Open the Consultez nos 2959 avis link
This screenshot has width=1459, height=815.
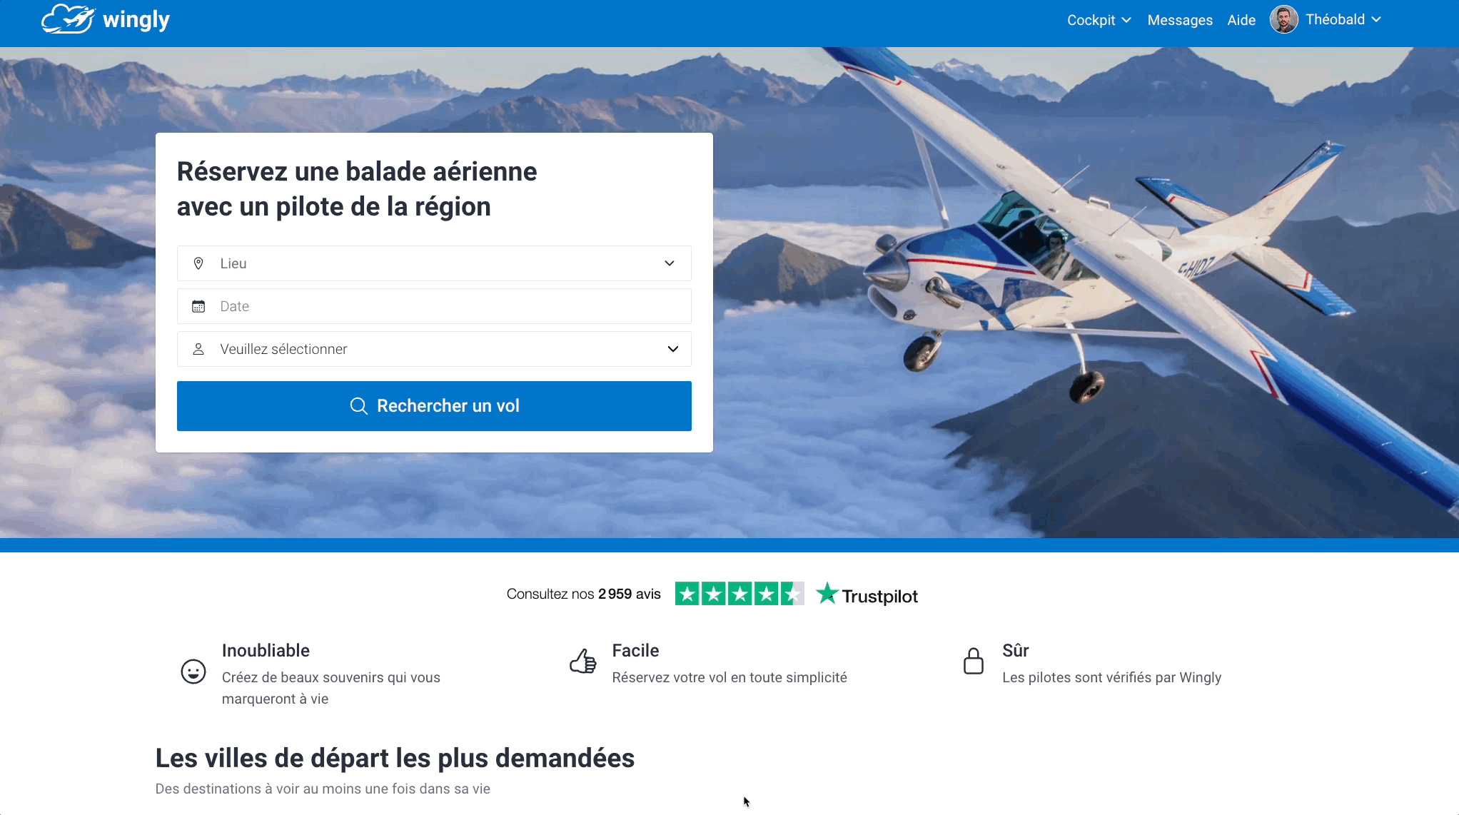coord(584,594)
